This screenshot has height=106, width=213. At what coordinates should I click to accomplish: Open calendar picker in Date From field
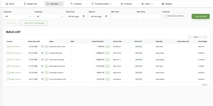pyautogui.click(x=84, y=16)
